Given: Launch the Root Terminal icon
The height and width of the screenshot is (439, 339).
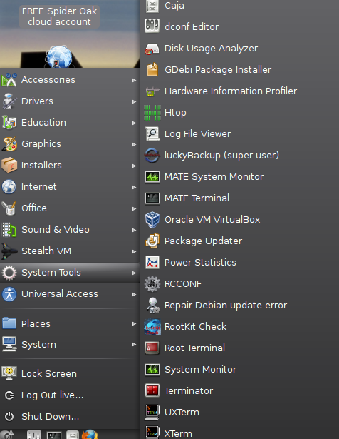Looking at the screenshot, I should pos(152,348).
